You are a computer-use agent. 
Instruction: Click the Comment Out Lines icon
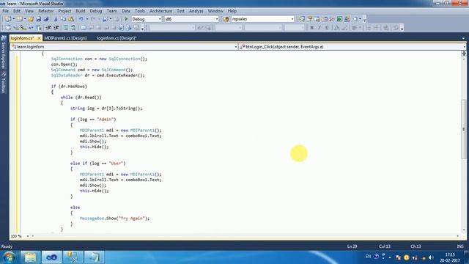(66, 28)
